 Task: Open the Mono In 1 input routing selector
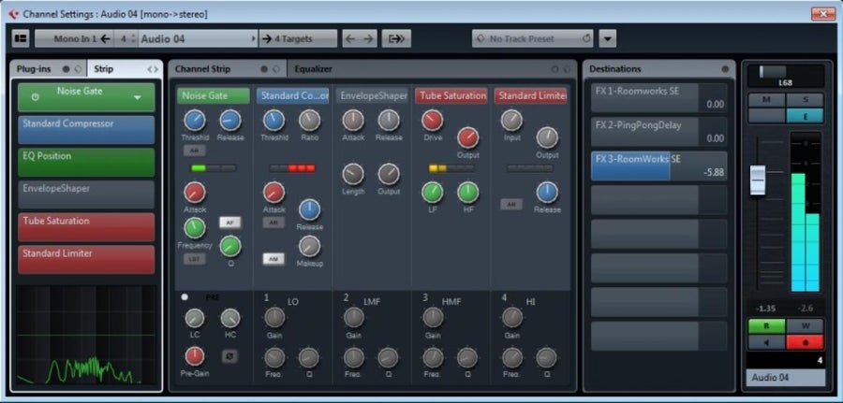(74, 38)
